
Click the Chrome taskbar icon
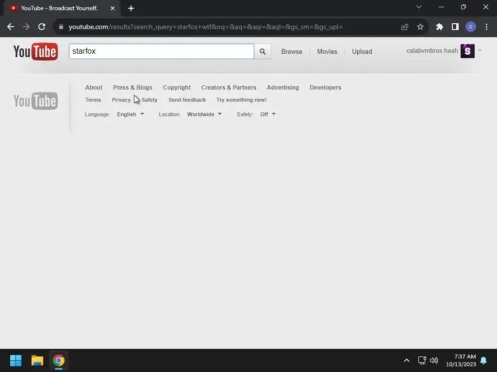(x=59, y=360)
